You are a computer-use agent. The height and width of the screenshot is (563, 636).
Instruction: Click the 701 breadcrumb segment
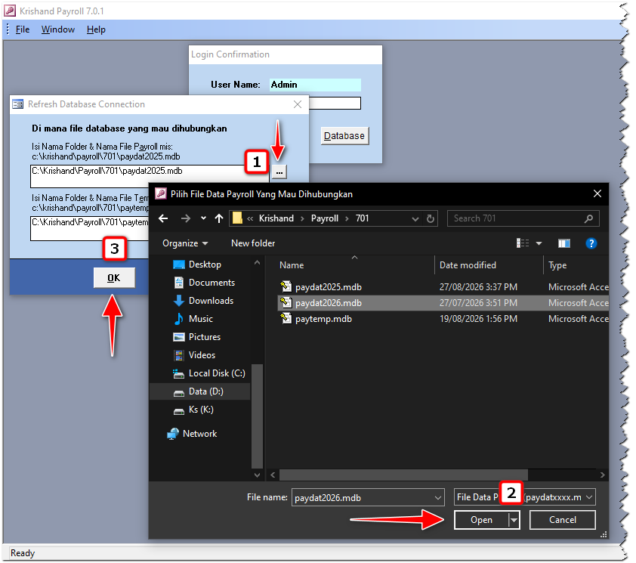tap(363, 219)
